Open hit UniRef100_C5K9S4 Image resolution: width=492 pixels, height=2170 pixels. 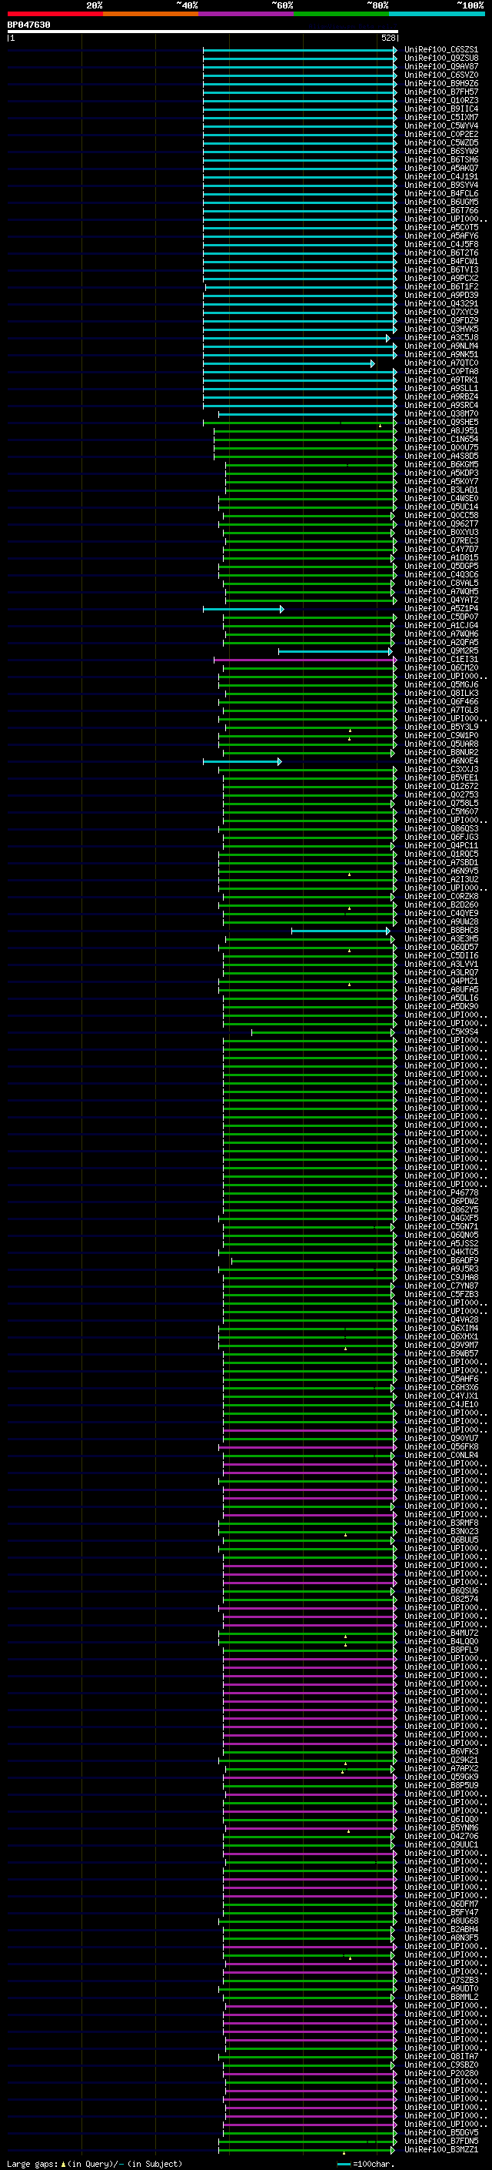440,1032
